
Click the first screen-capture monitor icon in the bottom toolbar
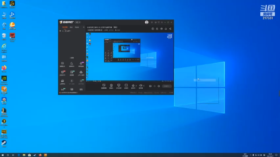(104, 85)
